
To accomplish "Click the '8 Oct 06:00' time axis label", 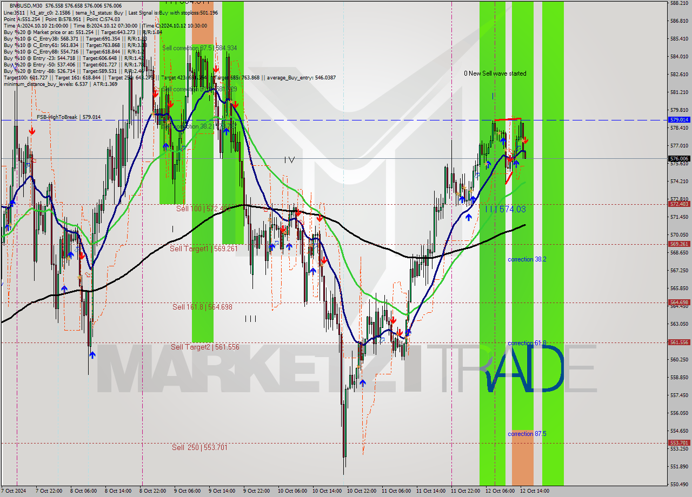I will click(84, 491).
